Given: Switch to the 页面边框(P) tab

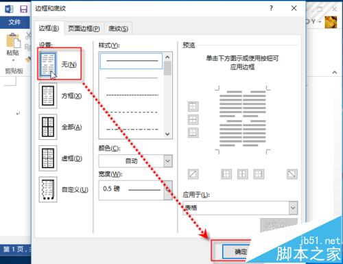Looking at the screenshot, I should click(84, 29).
